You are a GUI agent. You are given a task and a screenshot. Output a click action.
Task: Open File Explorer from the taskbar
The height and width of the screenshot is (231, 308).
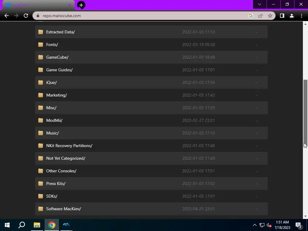tap(37, 225)
